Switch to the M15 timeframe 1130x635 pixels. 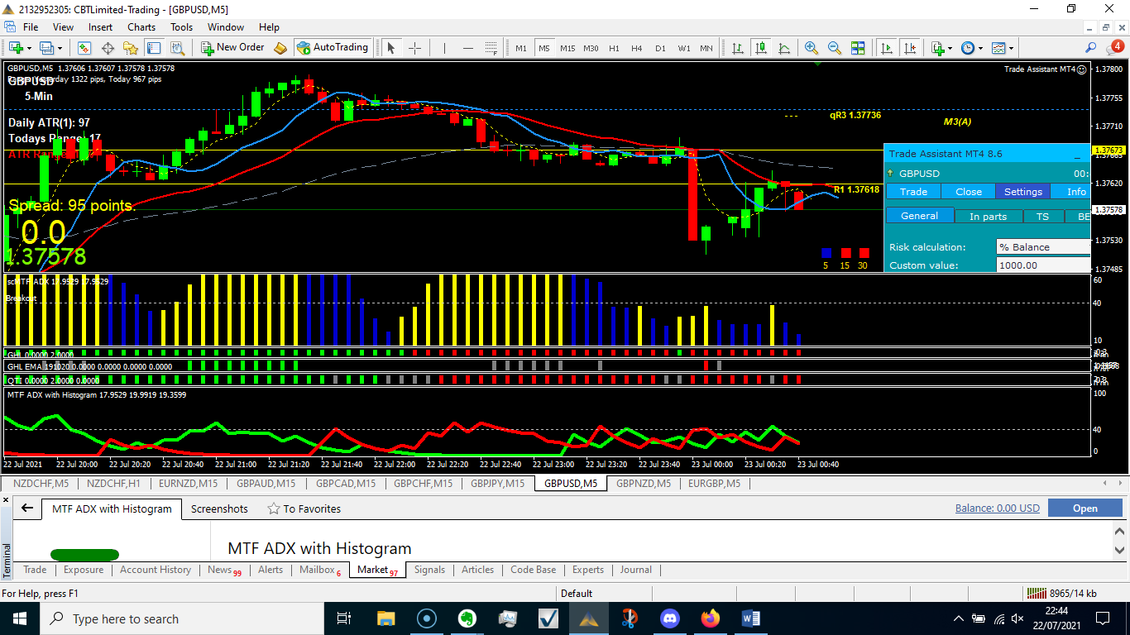(567, 48)
